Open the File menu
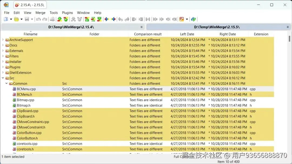 click(7, 13)
